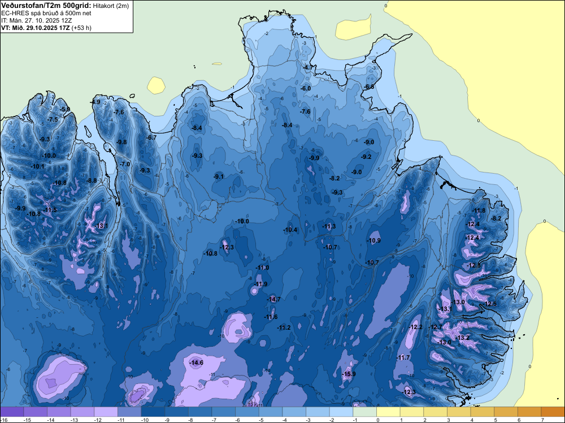Click the '-7.0' temperature value

(125, 164)
